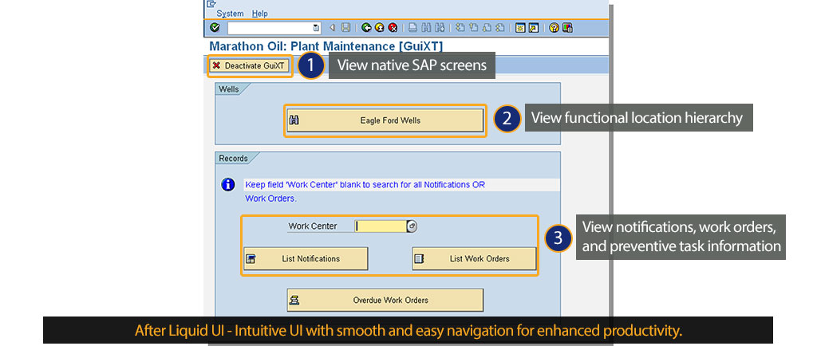Open the command field history dropdown
The width and height of the screenshot is (817, 346).
[316, 28]
